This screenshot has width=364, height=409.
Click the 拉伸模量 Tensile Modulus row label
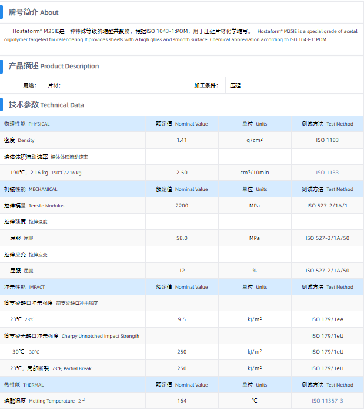tap(34, 206)
